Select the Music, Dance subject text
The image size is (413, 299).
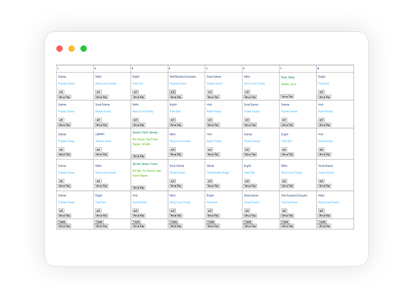tap(288, 77)
